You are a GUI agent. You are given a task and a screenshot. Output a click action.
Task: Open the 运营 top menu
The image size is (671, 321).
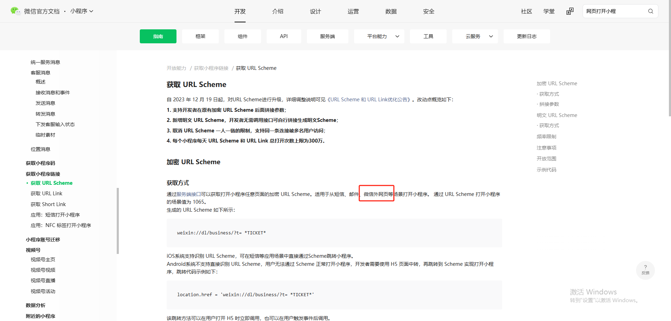click(x=353, y=11)
